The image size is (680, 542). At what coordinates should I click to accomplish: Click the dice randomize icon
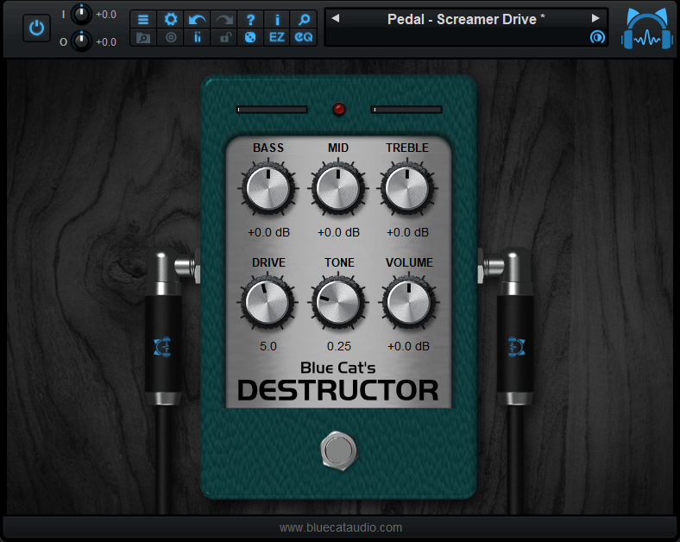[x=250, y=37]
